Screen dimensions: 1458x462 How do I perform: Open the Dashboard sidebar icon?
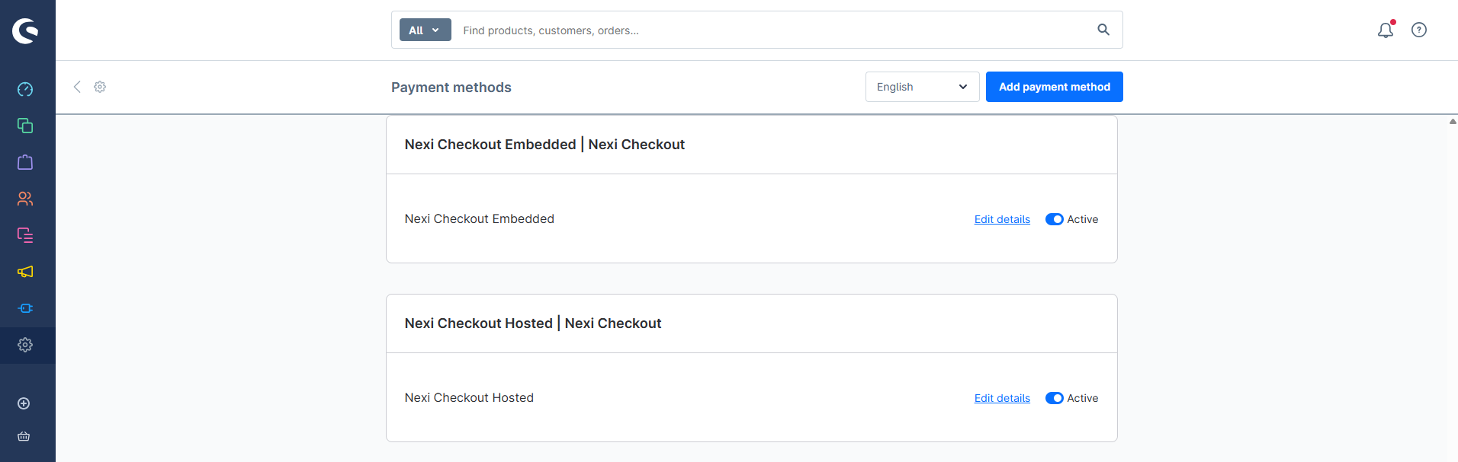coord(25,89)
